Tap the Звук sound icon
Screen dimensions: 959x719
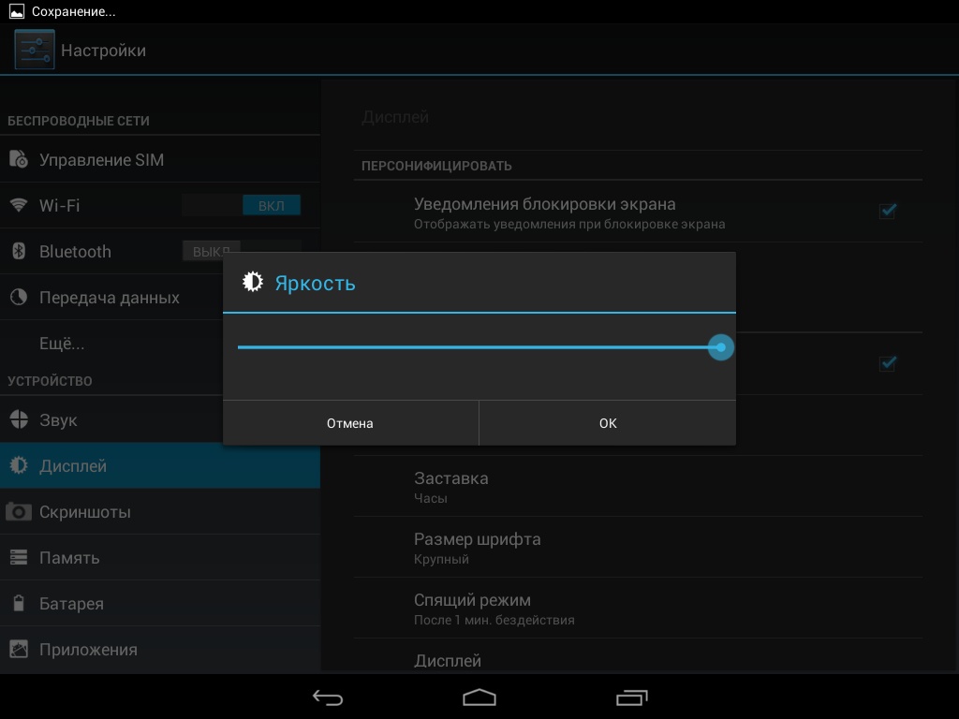[x=19, y=420]
